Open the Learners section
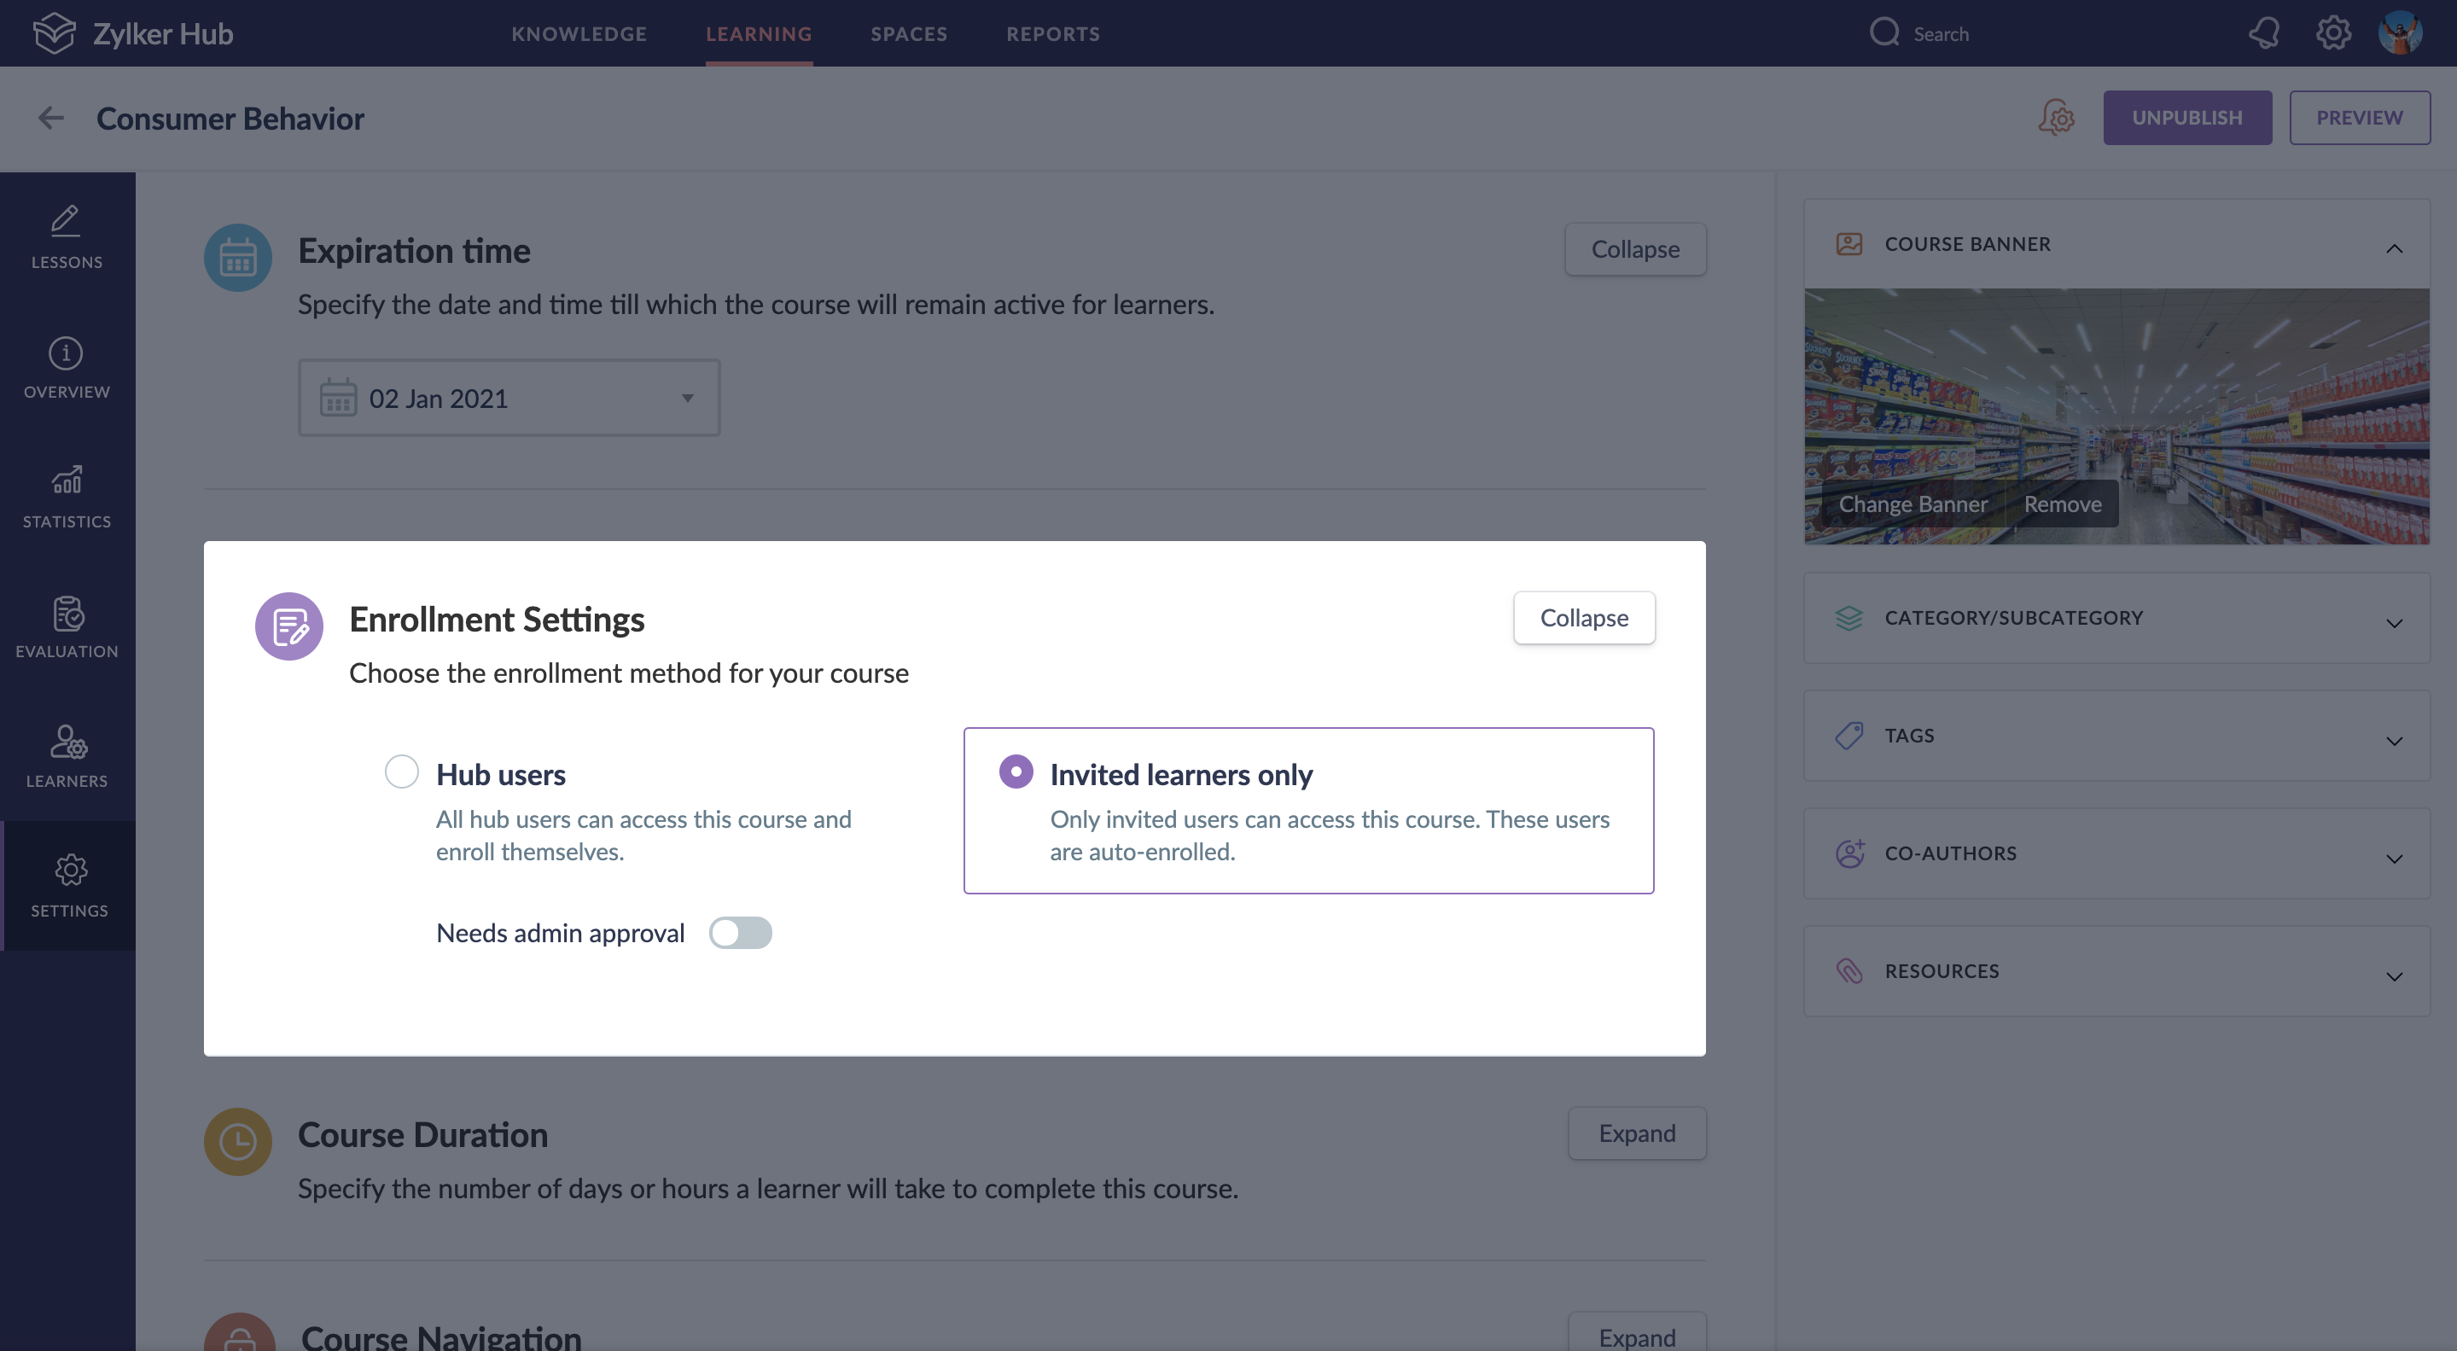This screenshot has width=2457, height=1351. 67,755
